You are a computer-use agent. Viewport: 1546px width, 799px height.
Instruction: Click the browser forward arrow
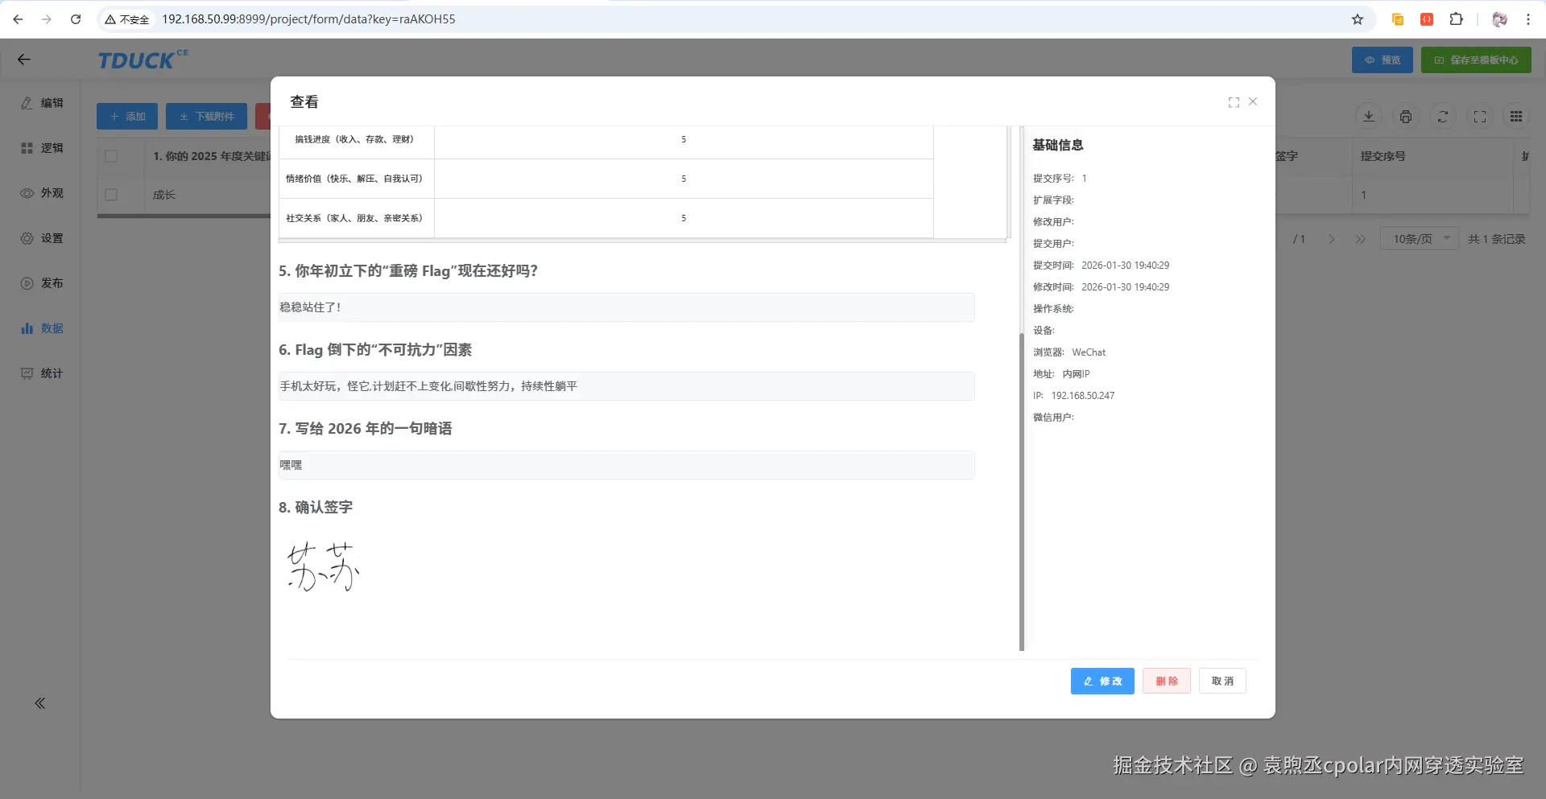(x=47, y=19)
